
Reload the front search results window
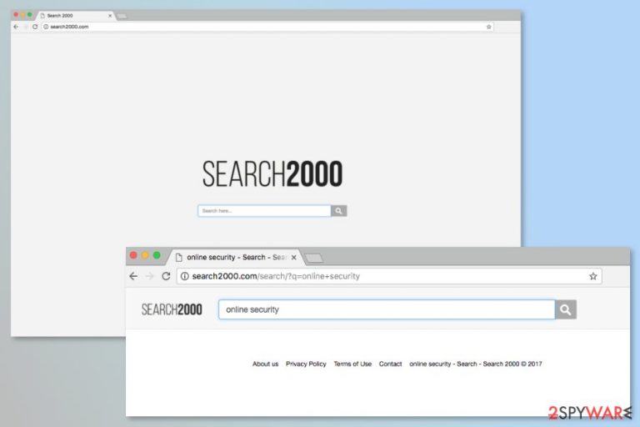[166, 276]
